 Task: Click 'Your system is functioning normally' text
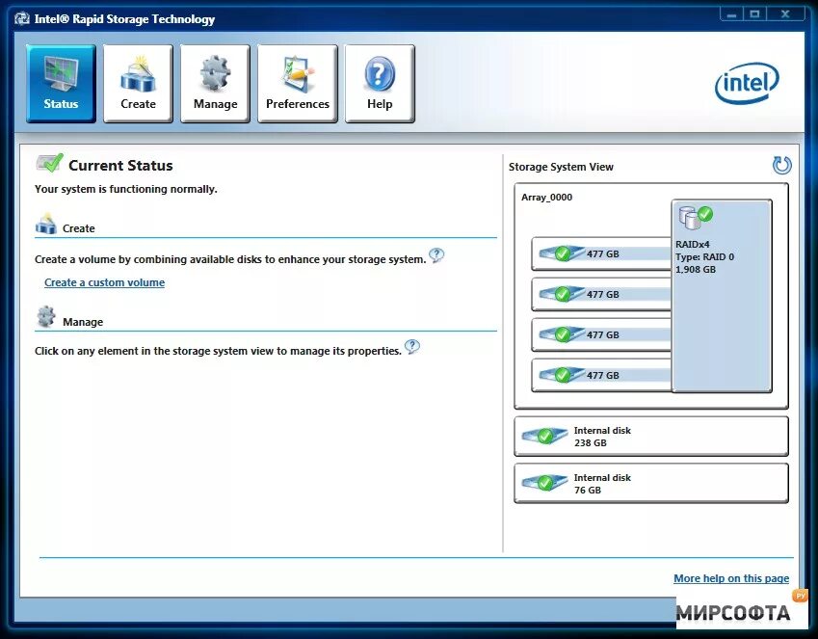click(125, 189)
